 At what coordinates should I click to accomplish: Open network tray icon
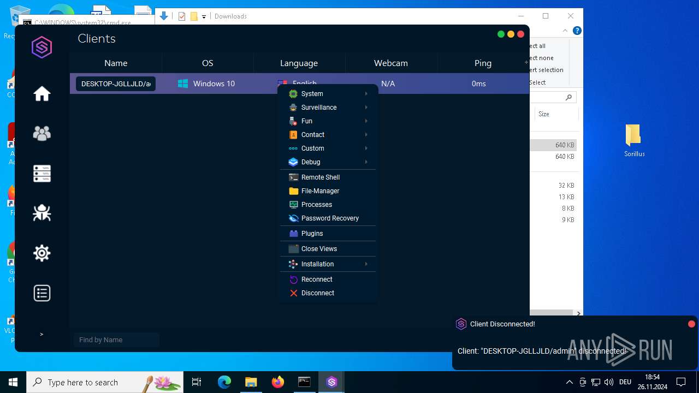[x=596, y=382]
